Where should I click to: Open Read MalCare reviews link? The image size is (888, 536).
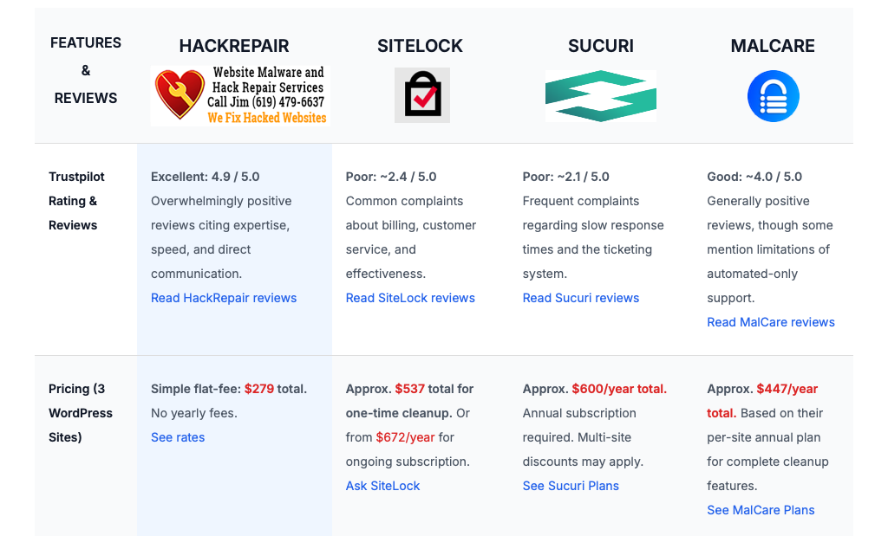(771, 322)
